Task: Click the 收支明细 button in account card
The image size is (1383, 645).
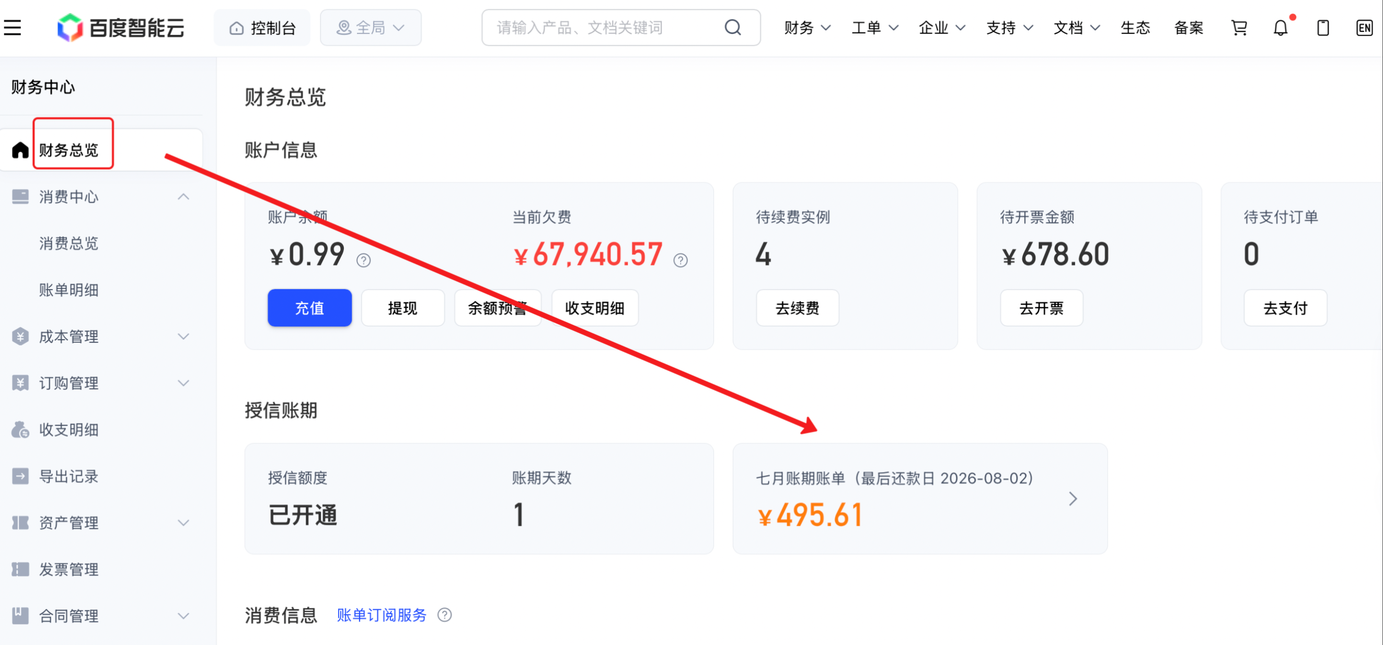Action: 595,308
